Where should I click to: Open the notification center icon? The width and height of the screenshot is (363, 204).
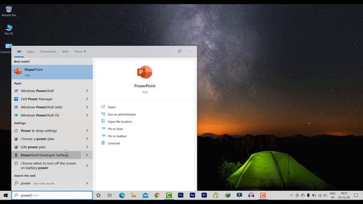coord(356,195)
